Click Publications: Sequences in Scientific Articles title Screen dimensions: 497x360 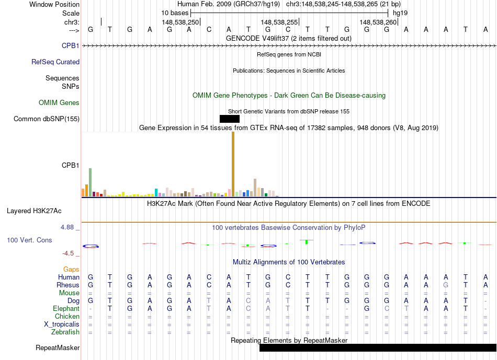pyautogui.click(x=289, y=71)
